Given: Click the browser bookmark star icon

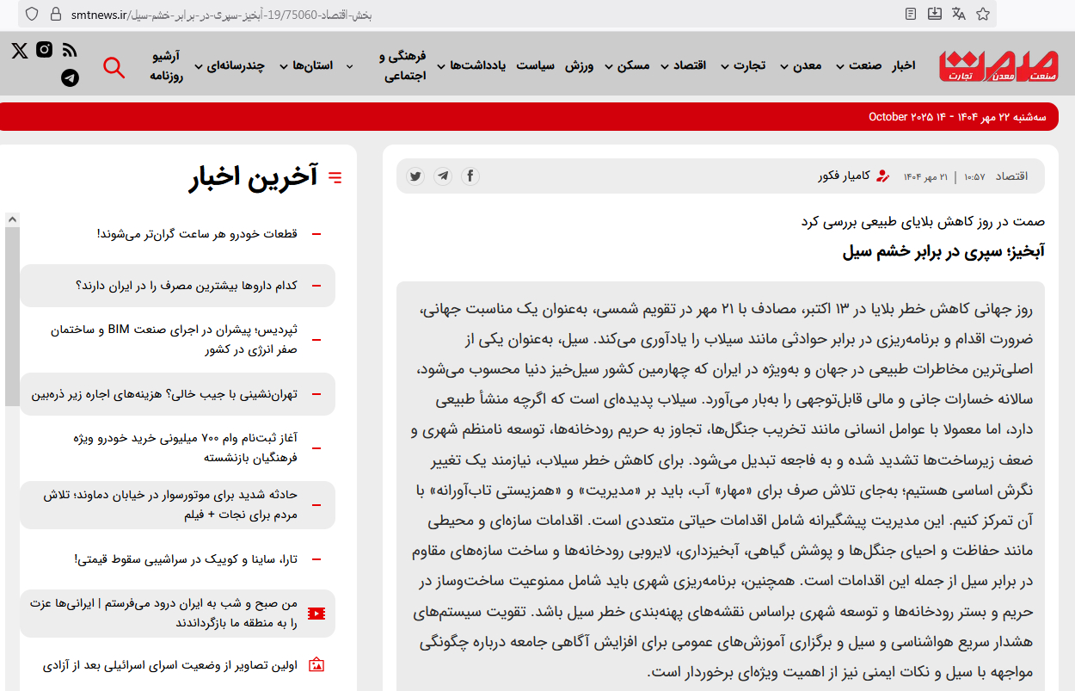Looking at the screenshot, I should coord(983,14).
